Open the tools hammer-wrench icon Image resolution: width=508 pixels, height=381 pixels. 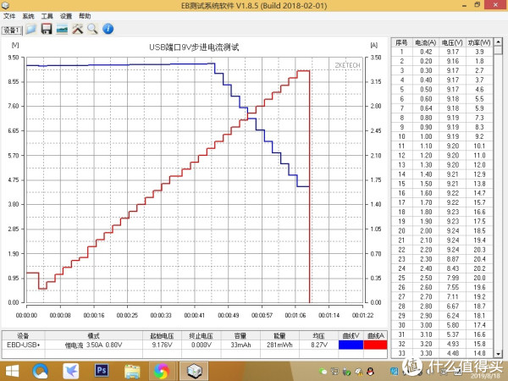tap(77, 29)
